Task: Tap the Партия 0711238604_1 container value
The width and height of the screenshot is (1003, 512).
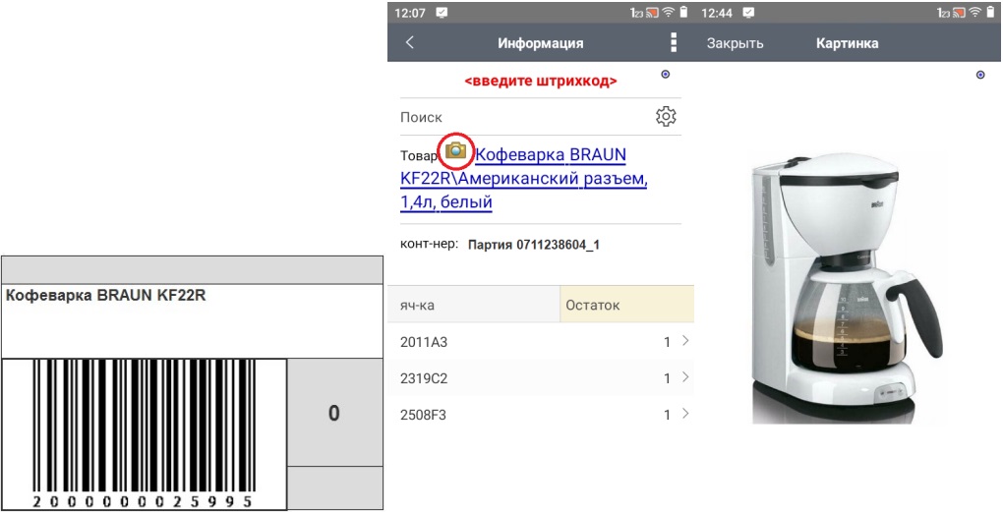Action: pyautogui.click(x=534, y=245)
